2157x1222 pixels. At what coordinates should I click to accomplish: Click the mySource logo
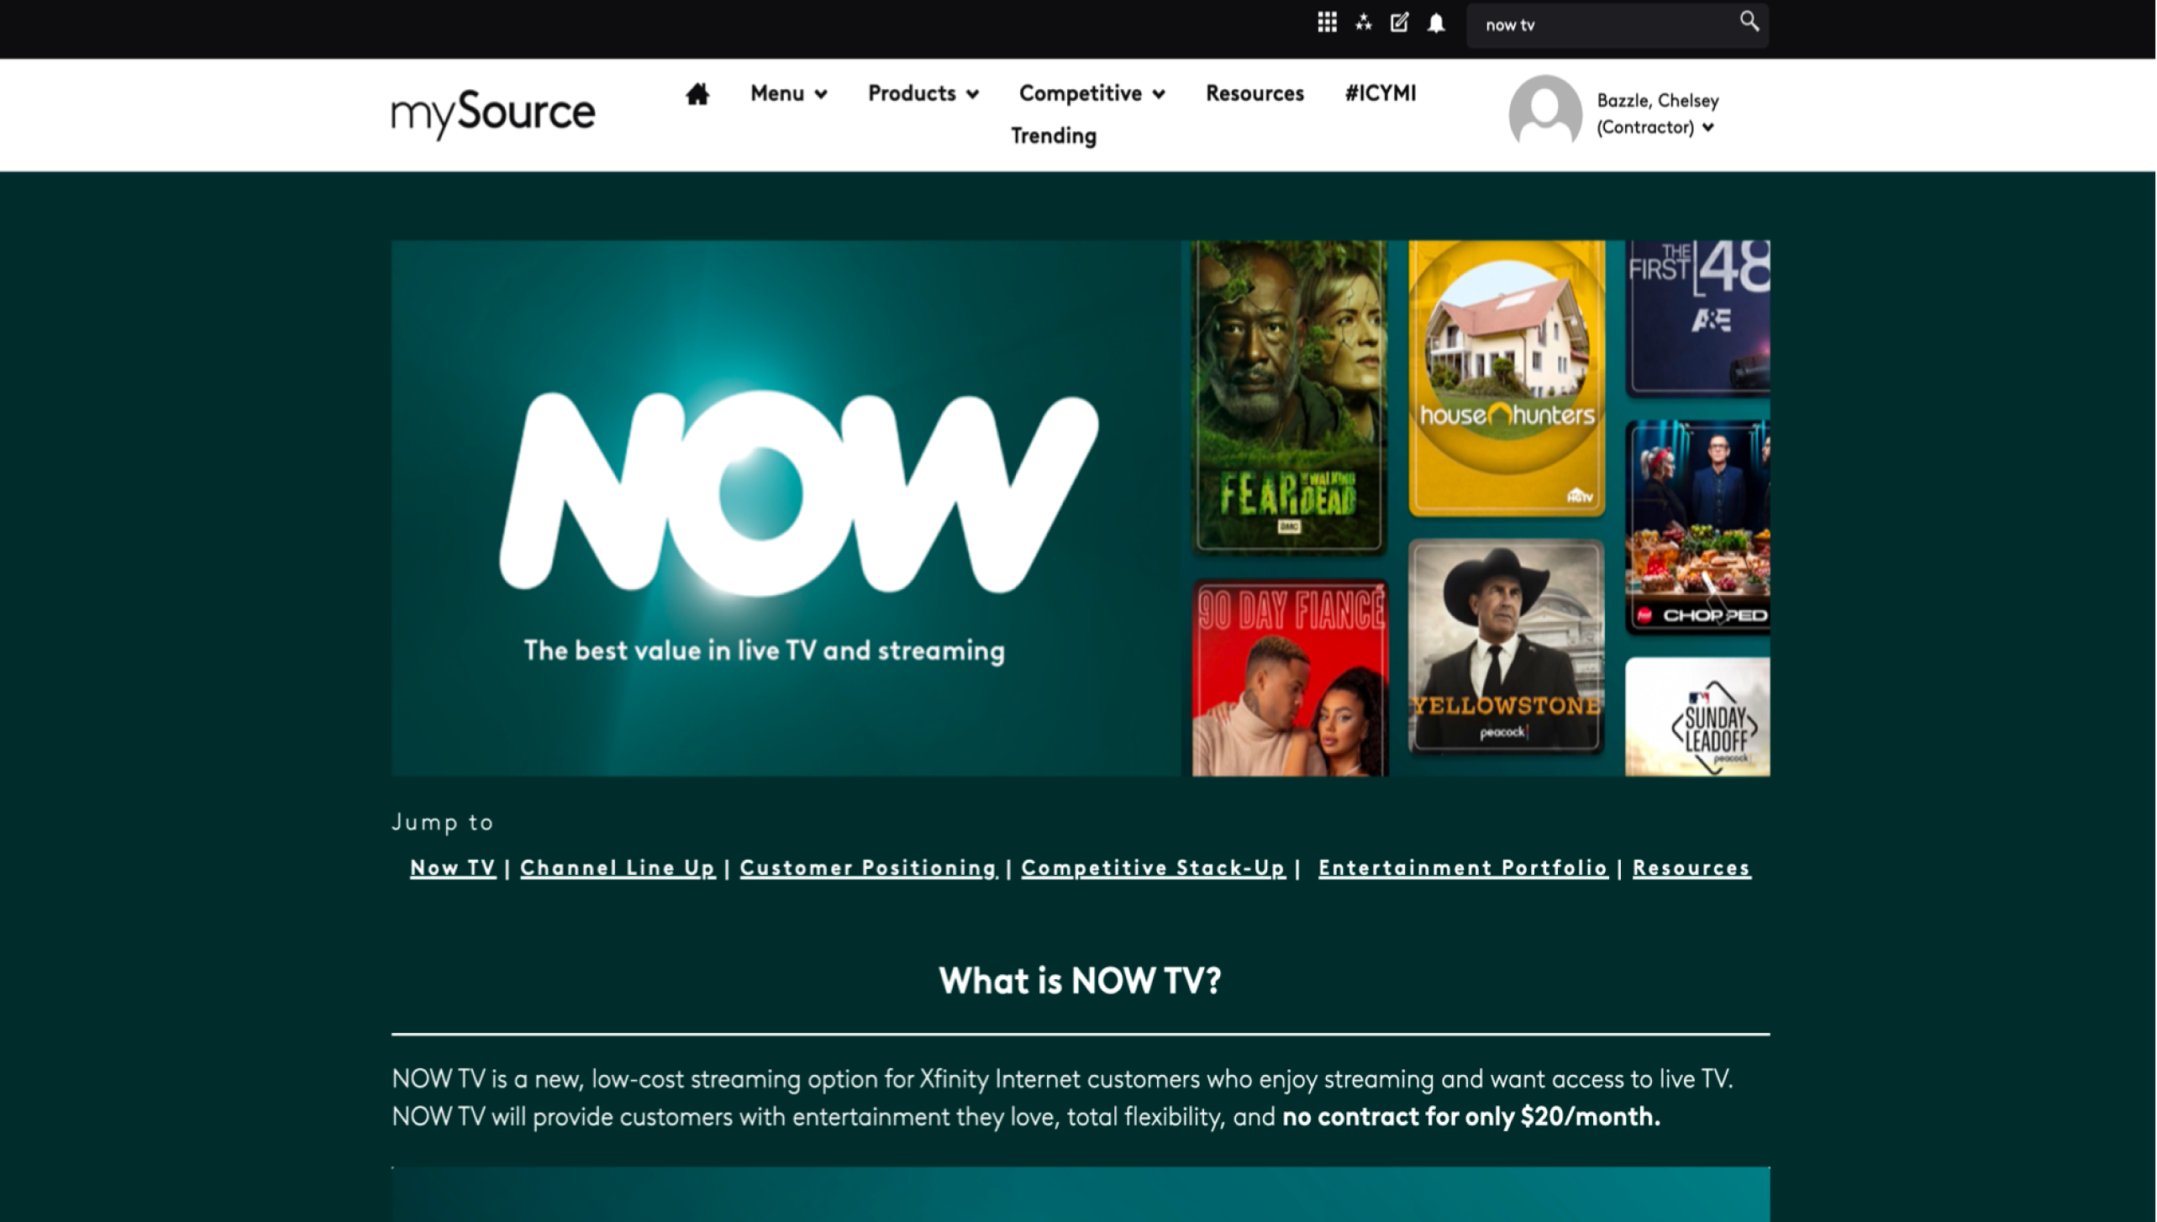[x=493, y=113]
